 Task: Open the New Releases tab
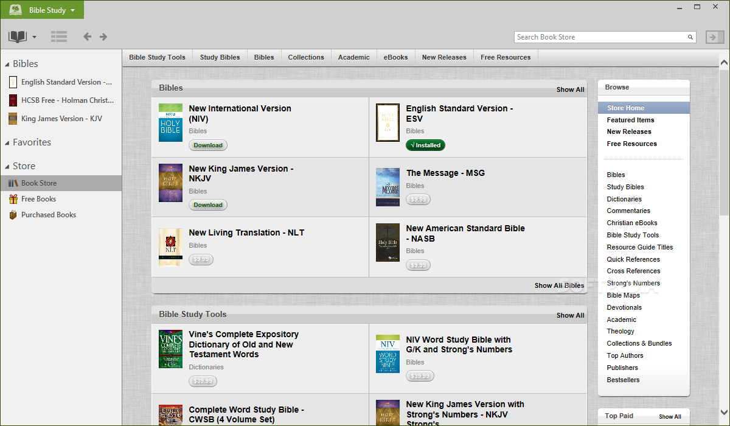coord(444,57)
